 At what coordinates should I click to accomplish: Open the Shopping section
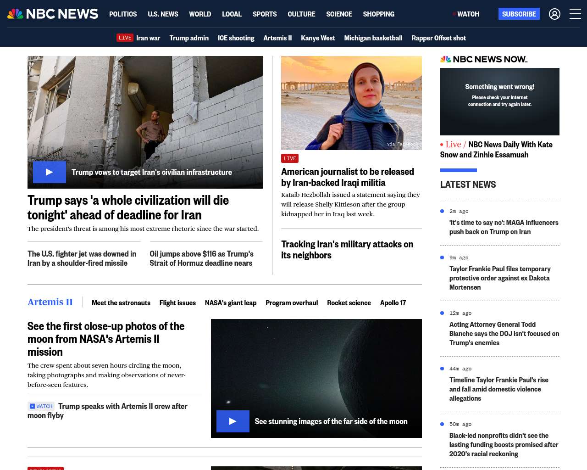click(378, 14)
